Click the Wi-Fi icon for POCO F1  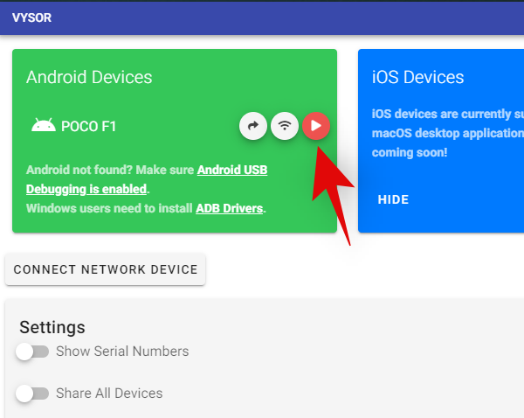click(x=285, y=126)
